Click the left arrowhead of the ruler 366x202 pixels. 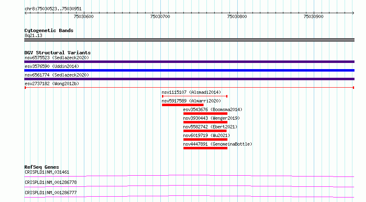[25, 13]
